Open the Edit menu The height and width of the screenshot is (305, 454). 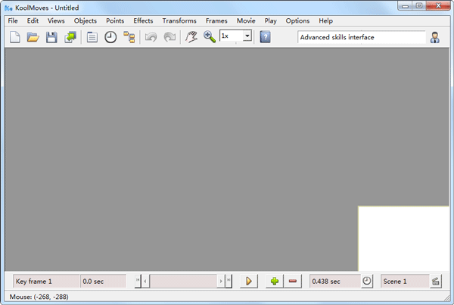pos(33,21)
